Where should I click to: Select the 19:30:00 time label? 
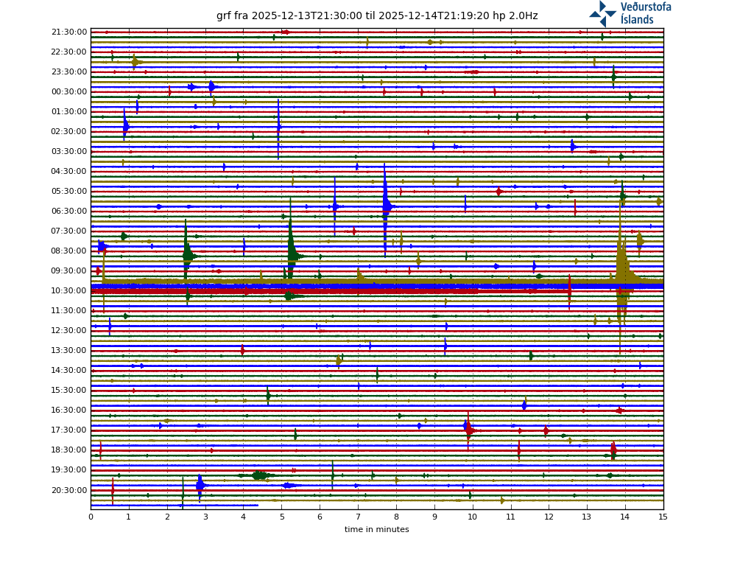pos(69,470)
